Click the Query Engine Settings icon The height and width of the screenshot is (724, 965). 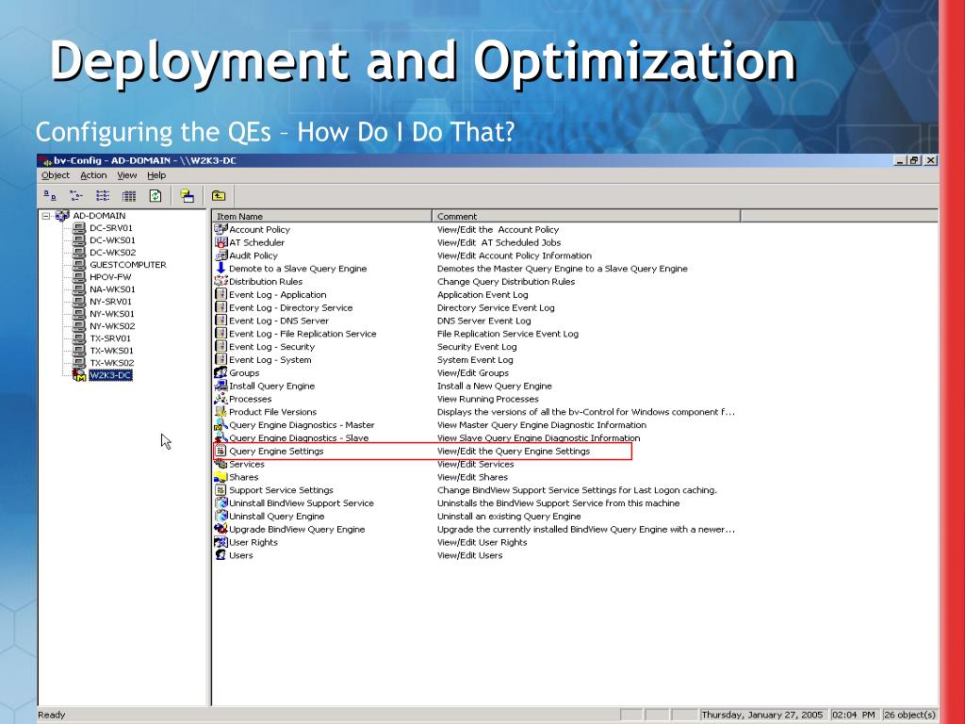coord(221,451)
